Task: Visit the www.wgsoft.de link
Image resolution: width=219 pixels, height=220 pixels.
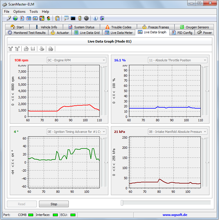Action: tap(175, 215)
